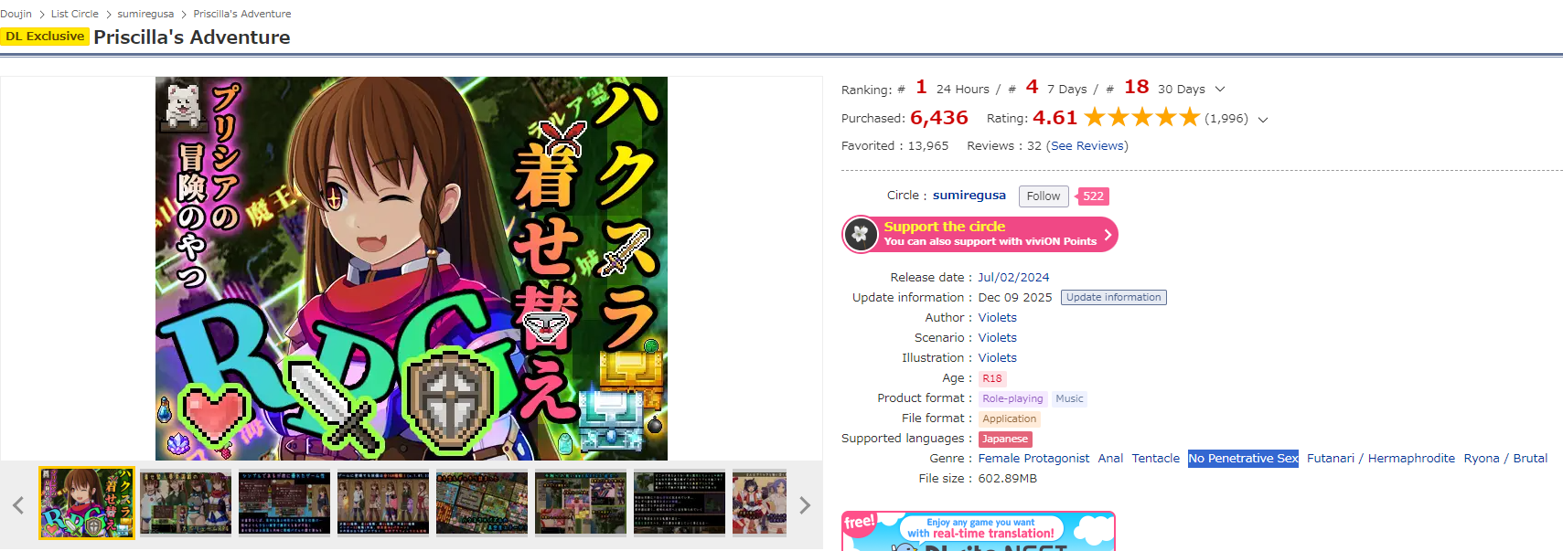Click the file size 602.89MB
The width and height of the screenshot is (1563, 551).
click(1008, 479)
